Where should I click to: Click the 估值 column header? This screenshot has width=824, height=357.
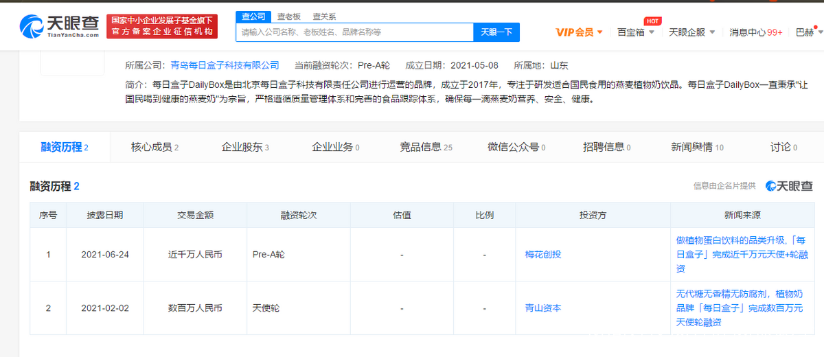402,215
